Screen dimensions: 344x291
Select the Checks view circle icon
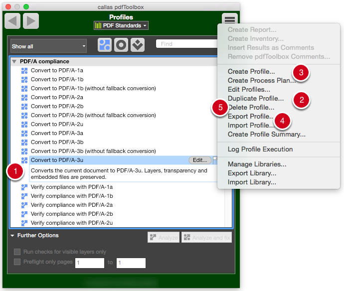121,45
